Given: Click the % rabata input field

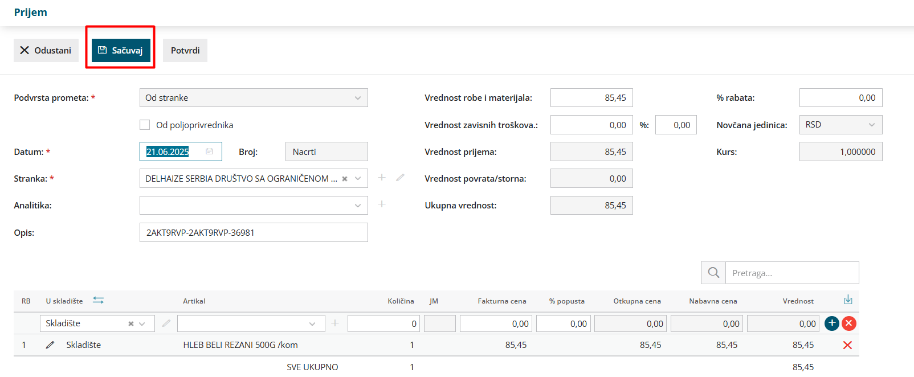Looking at the screenshot, I should (x=840, y=98).
